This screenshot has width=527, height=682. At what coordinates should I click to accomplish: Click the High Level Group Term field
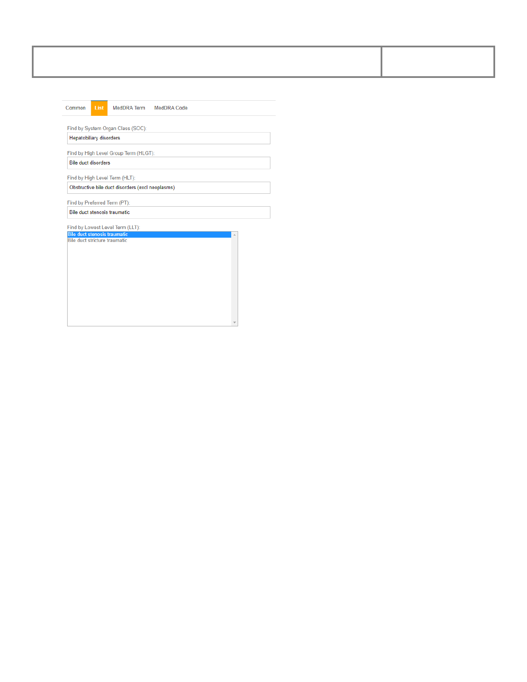coord(169,163)
